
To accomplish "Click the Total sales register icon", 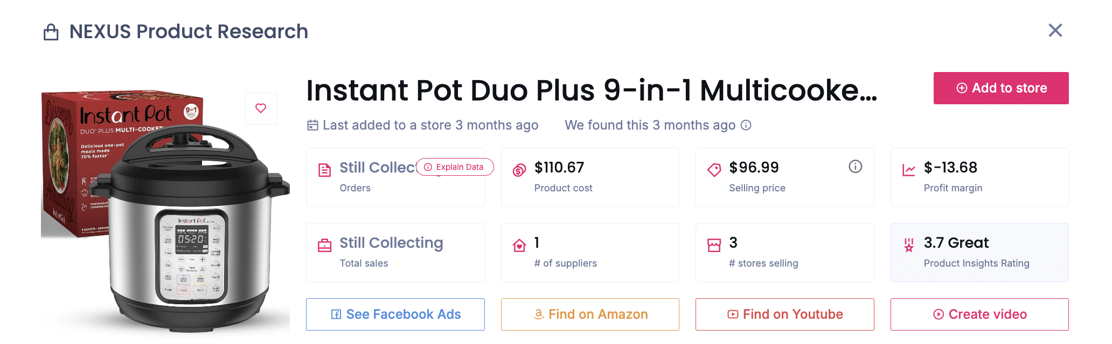I will point(324,246).
